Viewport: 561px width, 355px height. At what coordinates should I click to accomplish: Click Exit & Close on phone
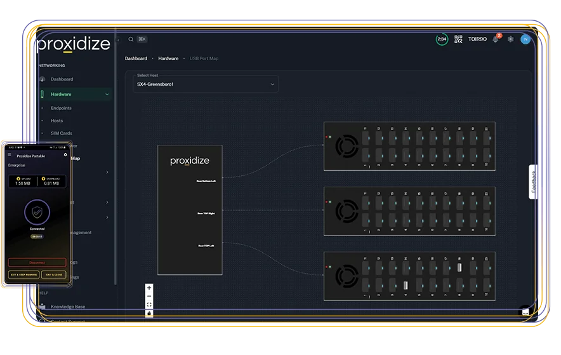(x=54, y=274)
